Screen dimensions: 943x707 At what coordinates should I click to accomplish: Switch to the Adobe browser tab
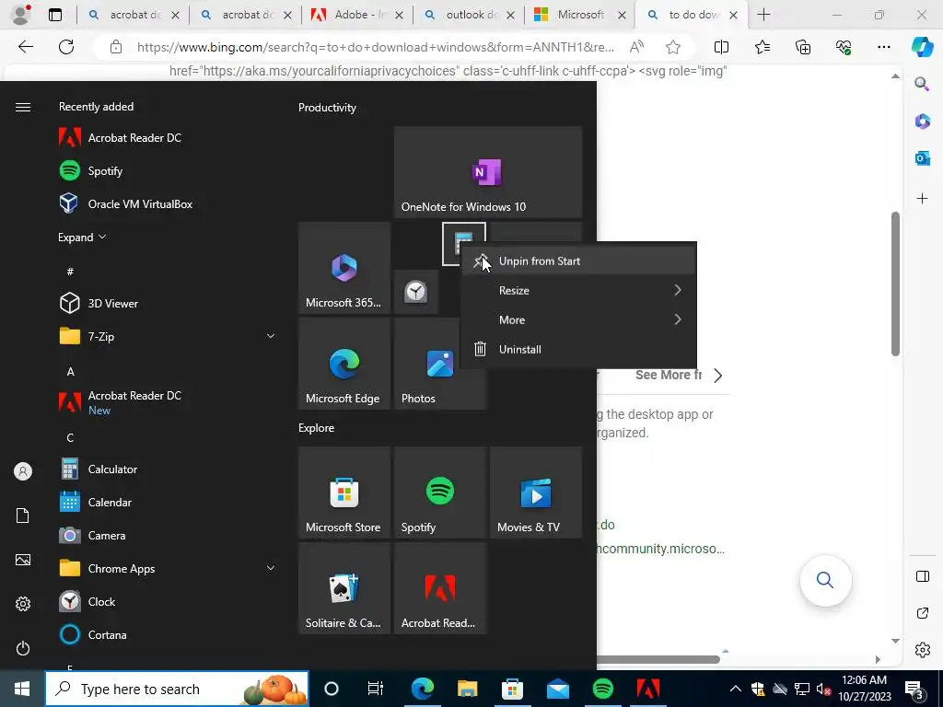356,15
